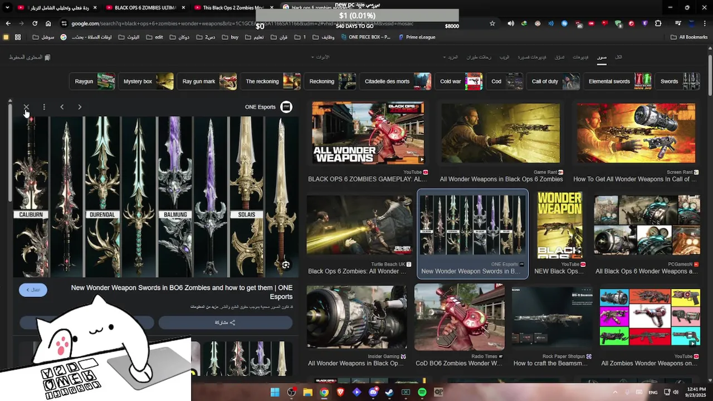Open the Prime eLeague bookmark
The width and height of the screenshot is (713, 401).
tap(417, 37)
